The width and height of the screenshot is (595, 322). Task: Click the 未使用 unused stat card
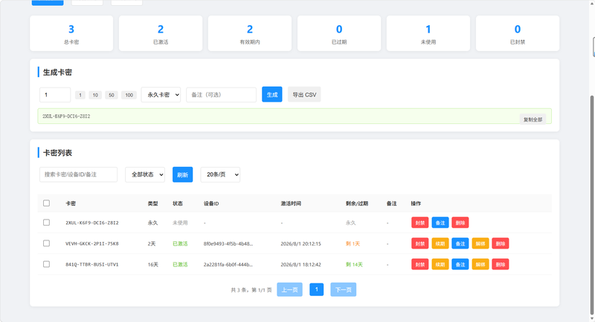point(428,33)
